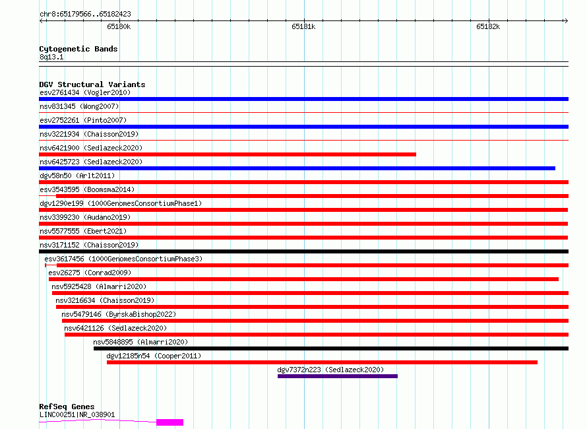Select the red bar under dgv58n50
This screenshot has width=587, height=429.
(x=303, y=182)
